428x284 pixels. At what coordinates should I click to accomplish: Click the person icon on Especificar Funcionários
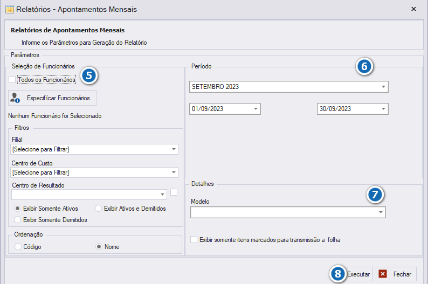point(15,98)
